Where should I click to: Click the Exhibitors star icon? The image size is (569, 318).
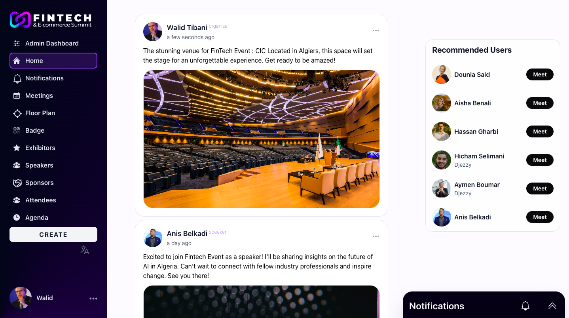point(17,148)
